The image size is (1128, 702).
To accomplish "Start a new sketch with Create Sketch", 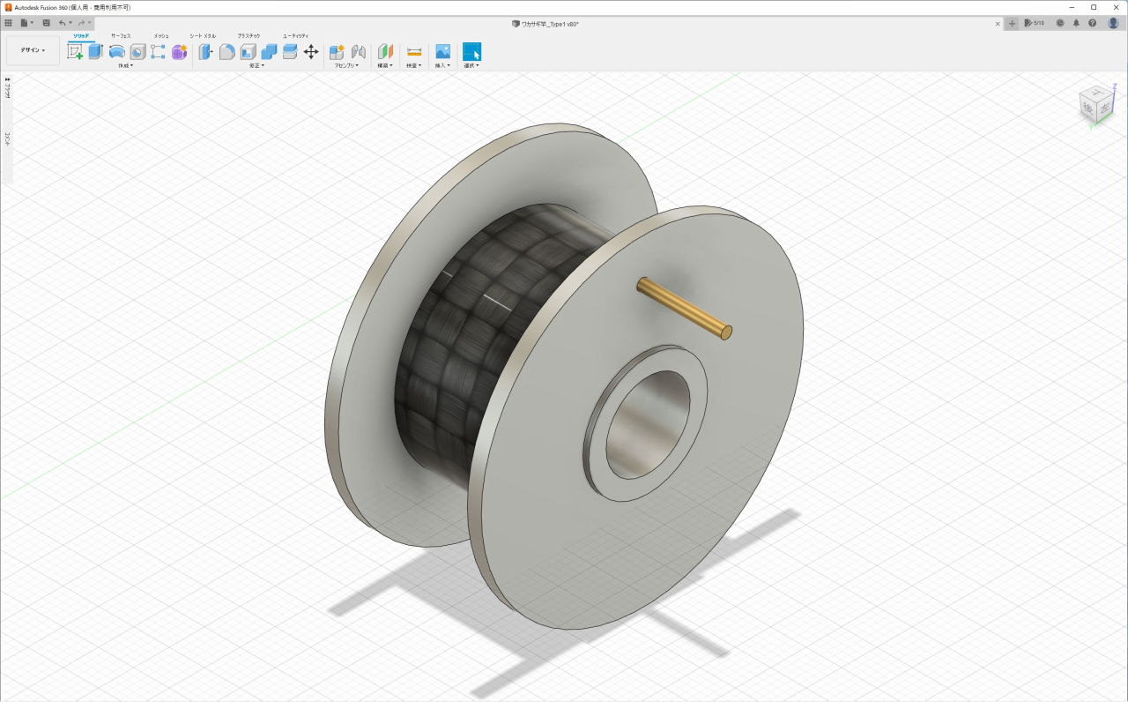I will pyautogui.click(x=75, y=52).
